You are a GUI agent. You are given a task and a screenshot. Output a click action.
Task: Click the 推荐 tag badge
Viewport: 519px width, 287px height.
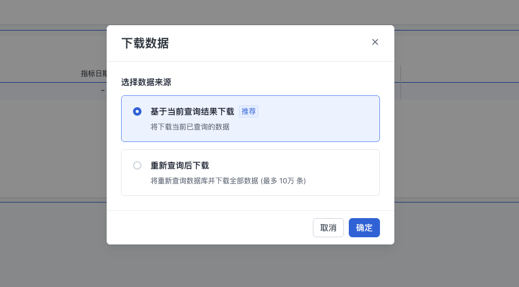249,111
